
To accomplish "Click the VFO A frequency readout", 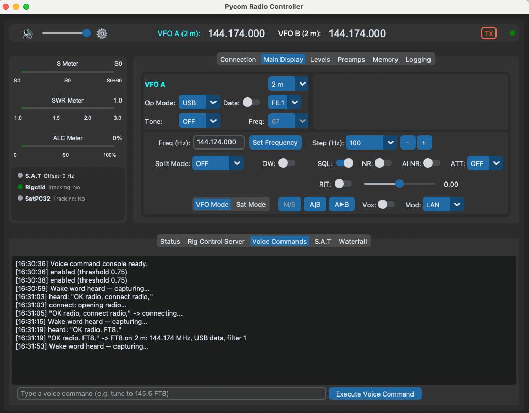I will [x=237, y=34].
